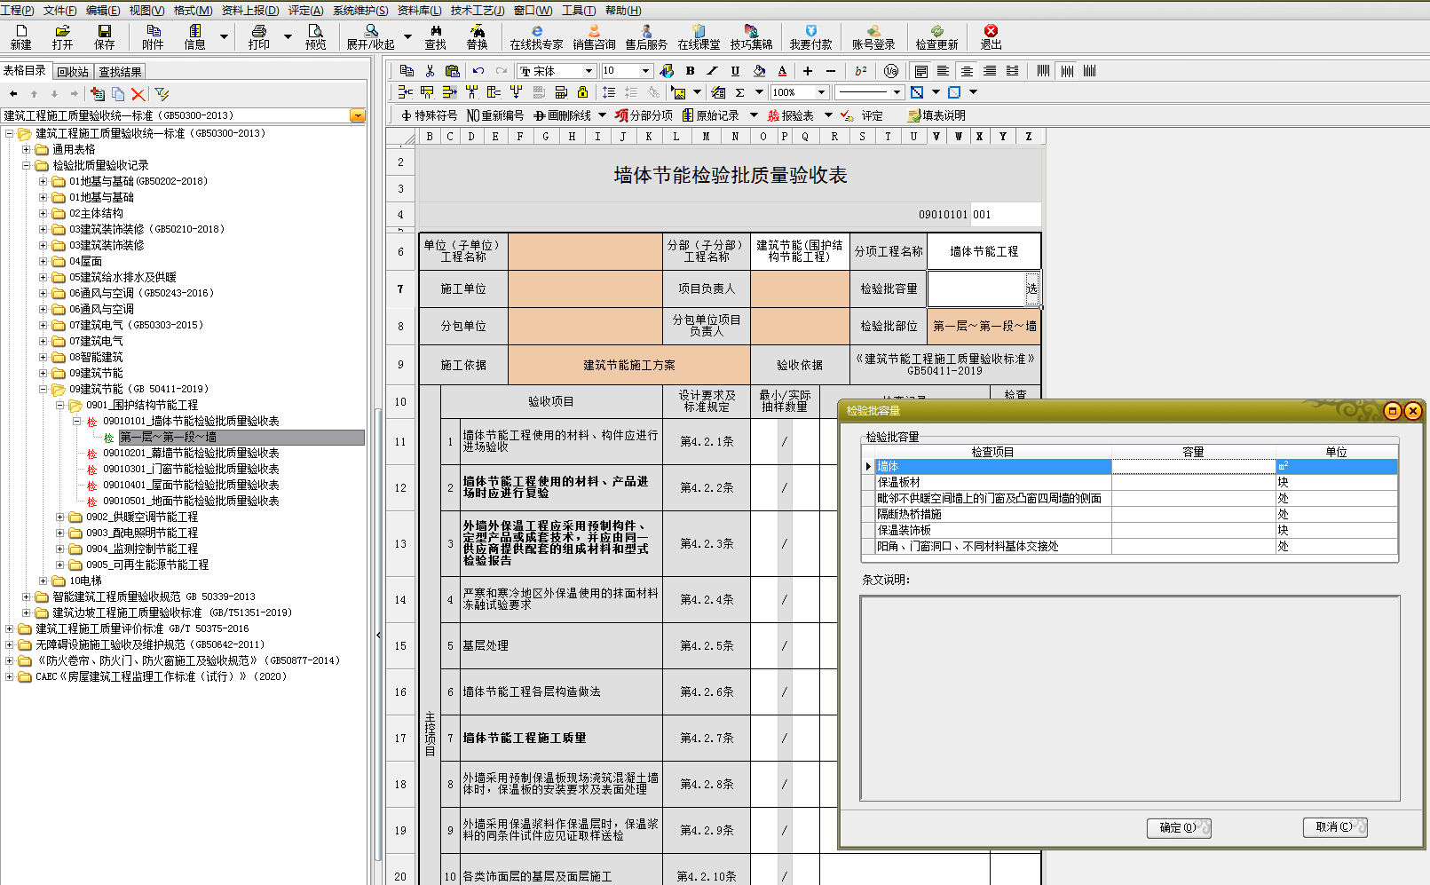The width and height of the screenshot is (1430, 885).
Task: Click 确定(O) in 检验批容量 dialog
Action: coord(1179,827)
